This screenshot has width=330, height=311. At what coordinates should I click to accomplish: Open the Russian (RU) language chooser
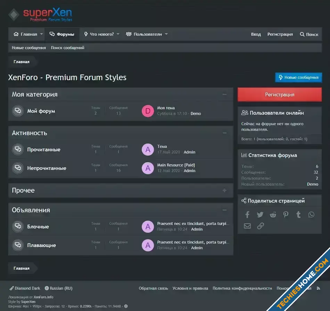tap(58, 288)
